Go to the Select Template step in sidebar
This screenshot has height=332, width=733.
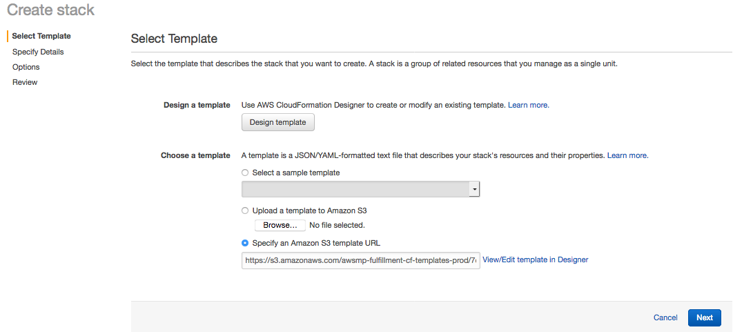(41, 36)
